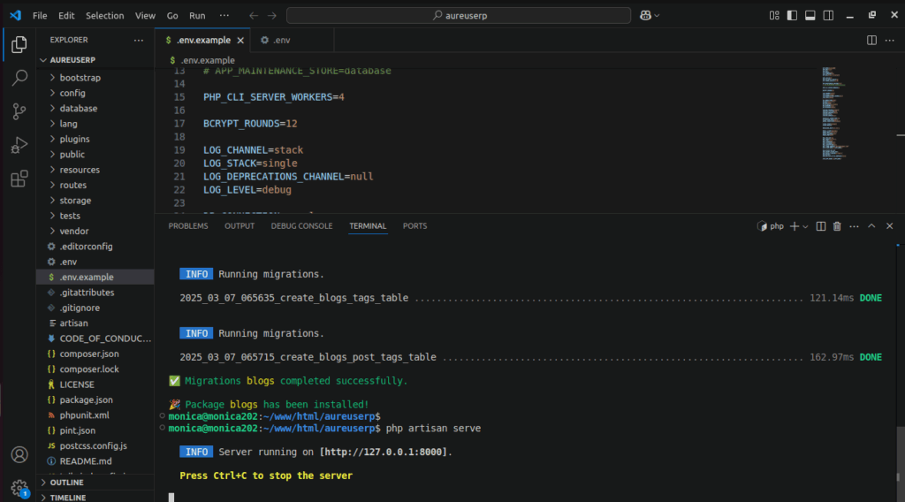Switch to the DEBUG CONSOLE tab
Viewport: 905px width, 502px height.
301,226
